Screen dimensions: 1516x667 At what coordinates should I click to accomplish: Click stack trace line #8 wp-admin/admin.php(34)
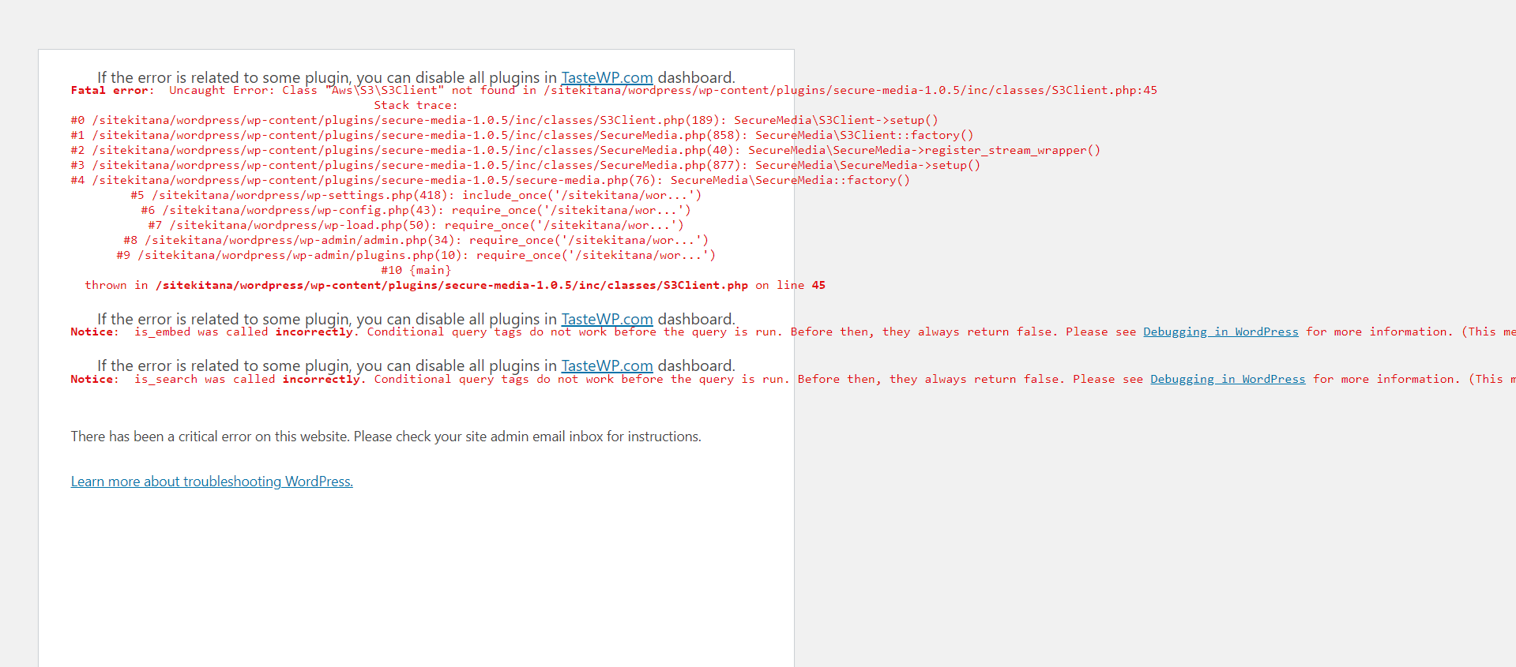[416, 240]
